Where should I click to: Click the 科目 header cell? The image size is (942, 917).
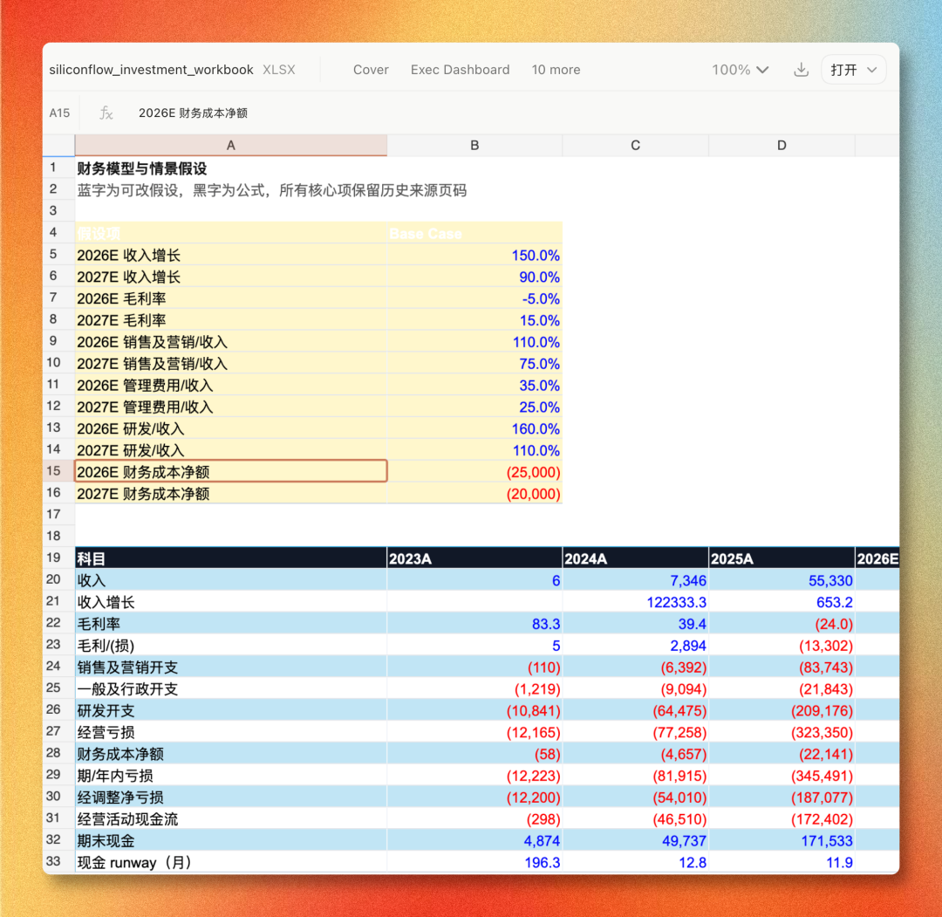click(x=230, y=558)
